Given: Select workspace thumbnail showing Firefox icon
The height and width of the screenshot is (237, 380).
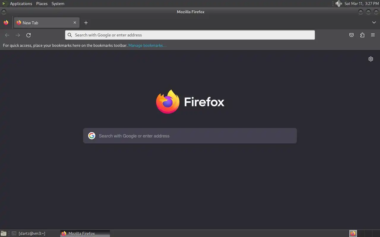Looking at the screenshot, I should 353,233.
